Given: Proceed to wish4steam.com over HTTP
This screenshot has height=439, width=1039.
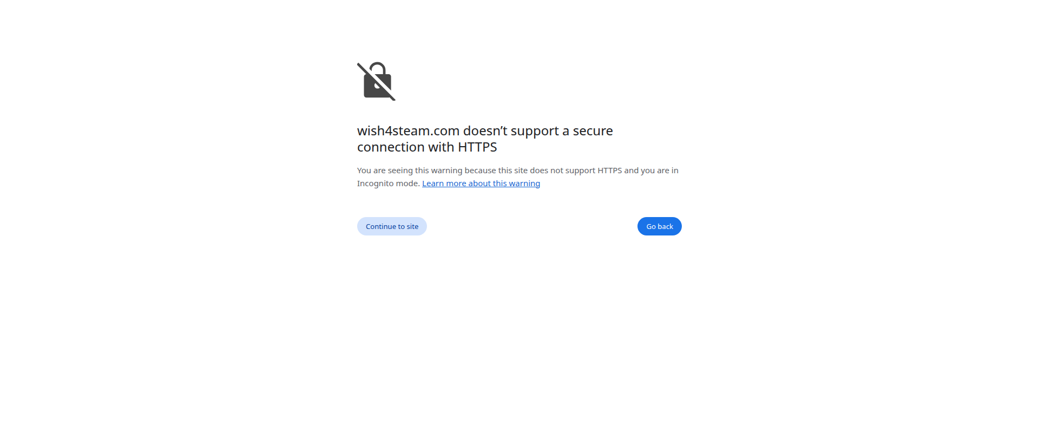Looking at the screenshot, I should click(392, 226).
